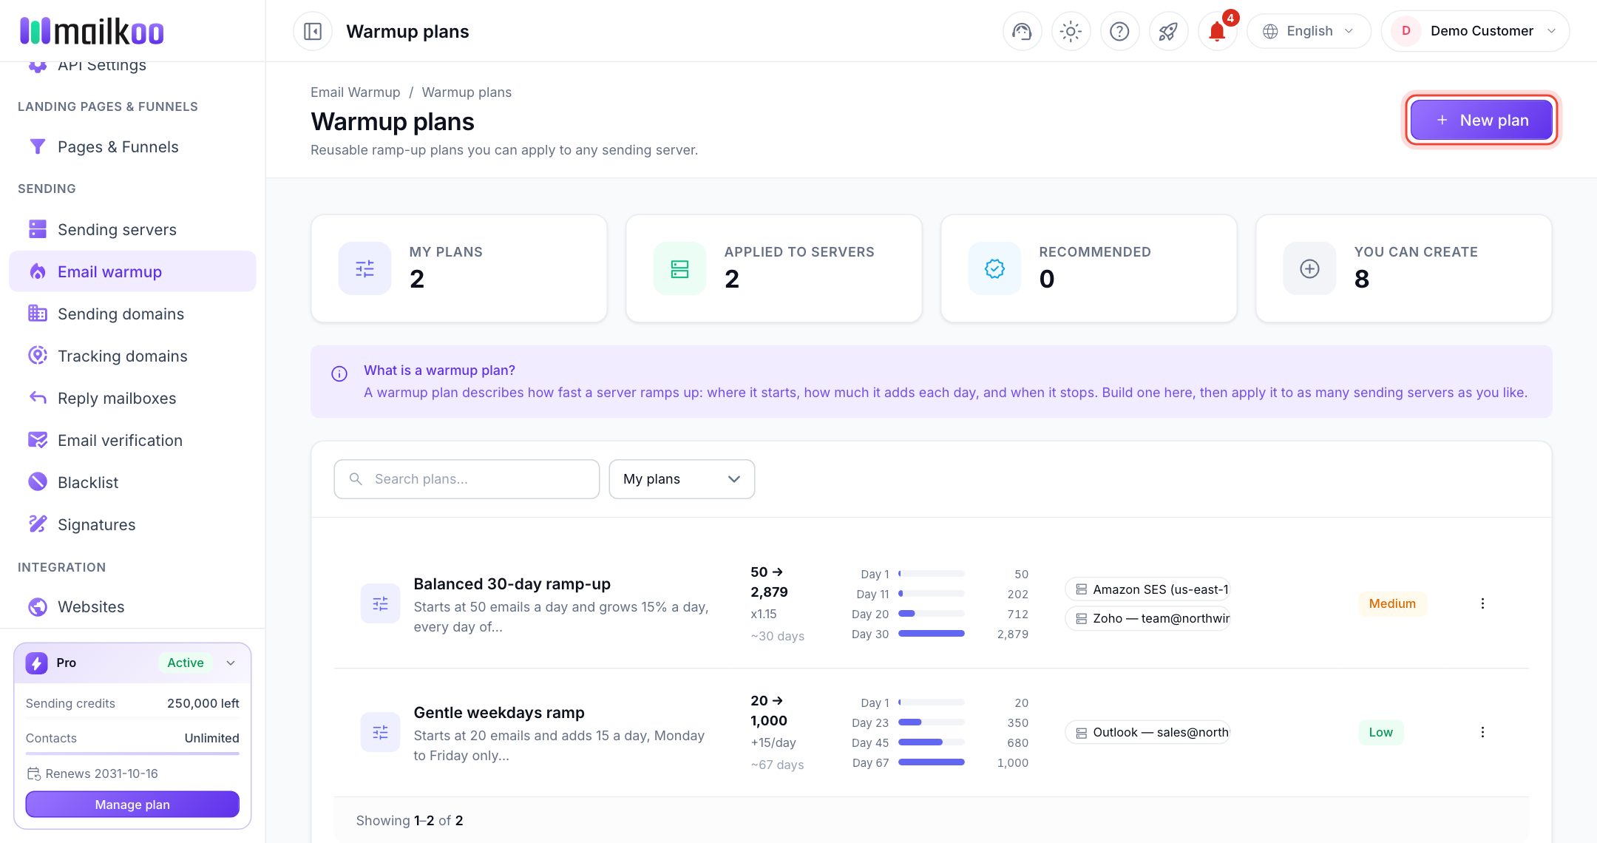Click the Day 30 progress bar for Balanced plan
Image resolution: width=1597 pixels, height=843 pixels.
[931, 634]
